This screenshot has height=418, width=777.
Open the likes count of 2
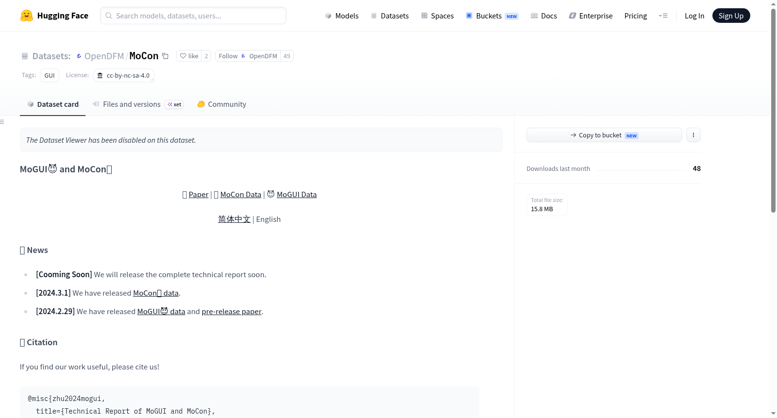(206, 56)
